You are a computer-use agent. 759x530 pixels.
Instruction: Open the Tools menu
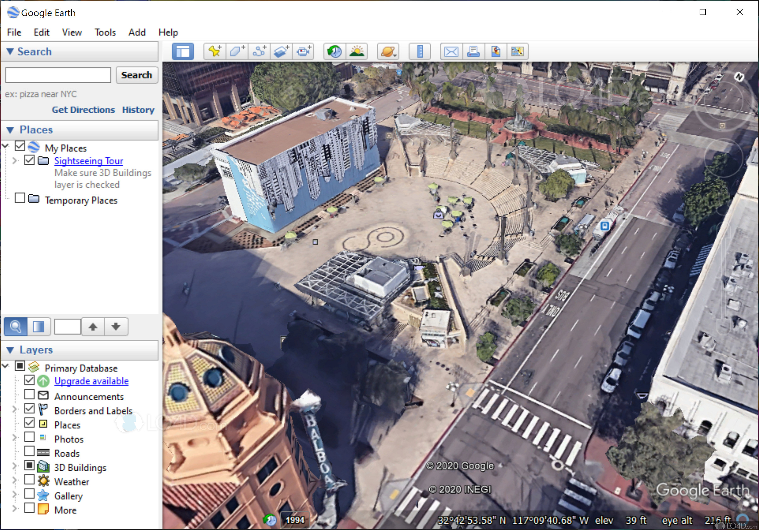[105, 32]
